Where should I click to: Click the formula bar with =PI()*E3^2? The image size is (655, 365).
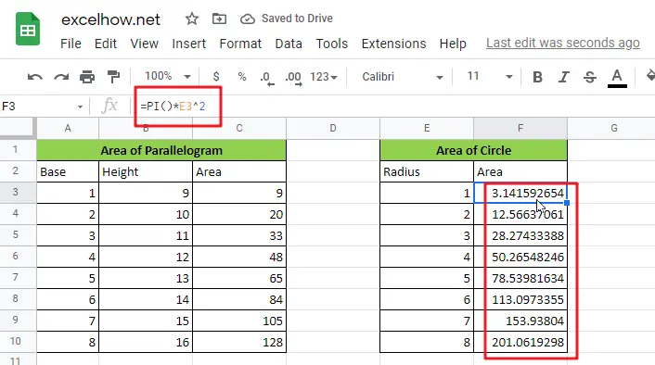(392, 107)
